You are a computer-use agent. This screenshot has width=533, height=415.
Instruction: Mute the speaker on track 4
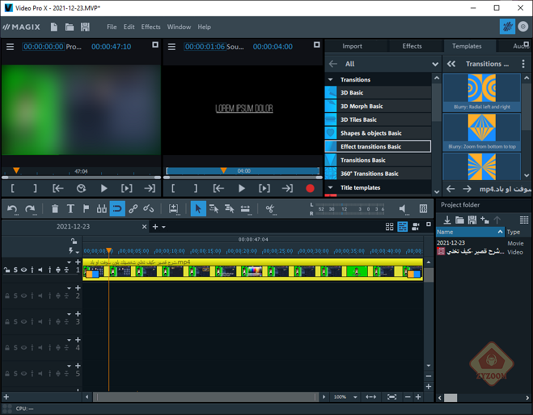(40, 348)
